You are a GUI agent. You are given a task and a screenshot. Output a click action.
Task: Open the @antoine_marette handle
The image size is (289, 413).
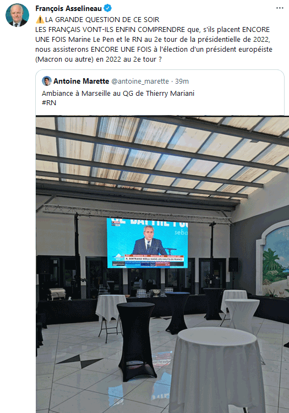(140, 81)
